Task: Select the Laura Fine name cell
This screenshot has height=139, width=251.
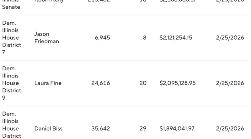Action: [48, 83]
